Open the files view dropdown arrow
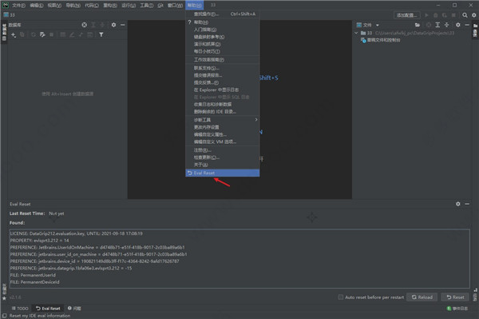Screen dimensions: 479x319 pyautogui.click(x=378, y=25)
